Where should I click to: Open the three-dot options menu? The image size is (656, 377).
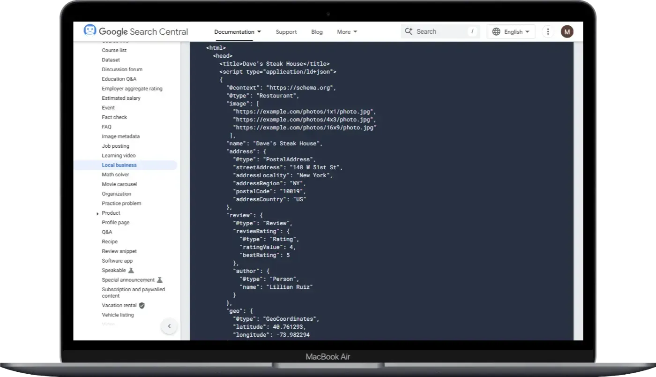tap(548, 32)
